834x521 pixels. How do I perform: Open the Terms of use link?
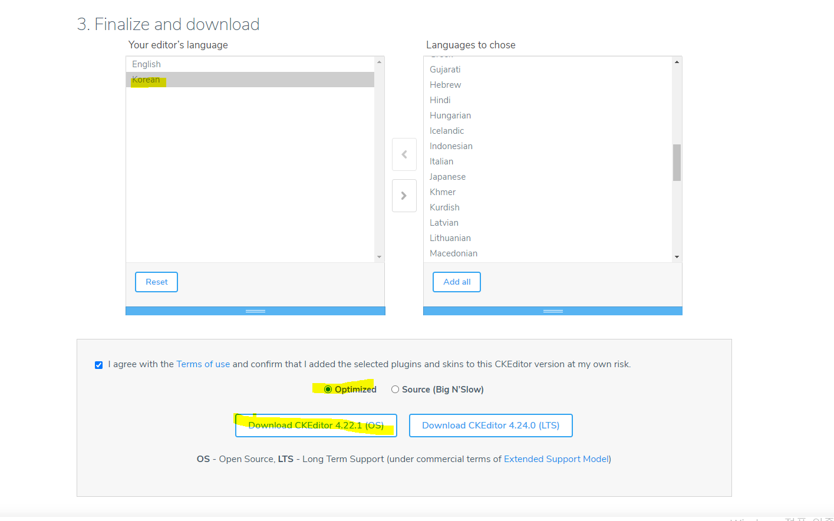pos(203,364)
